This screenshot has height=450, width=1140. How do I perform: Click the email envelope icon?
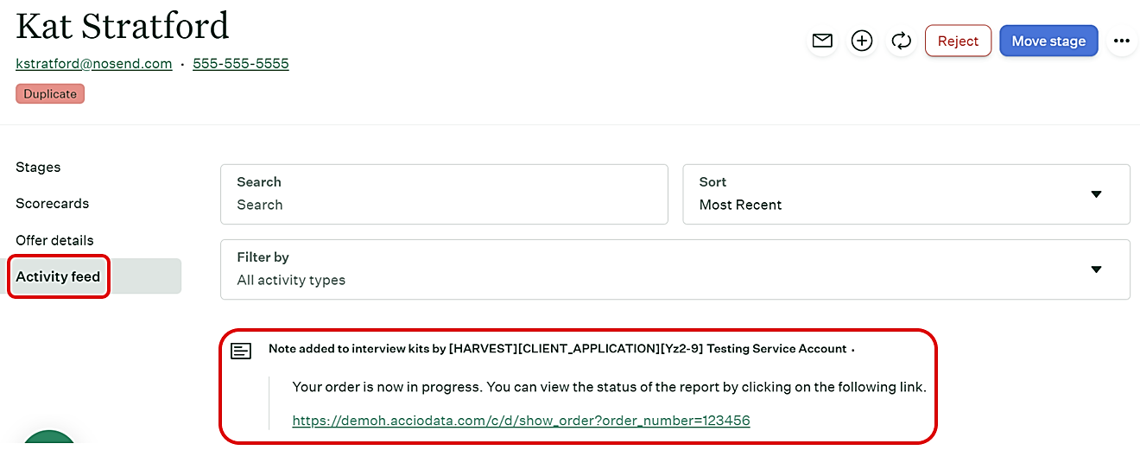[x=822, y=41]
